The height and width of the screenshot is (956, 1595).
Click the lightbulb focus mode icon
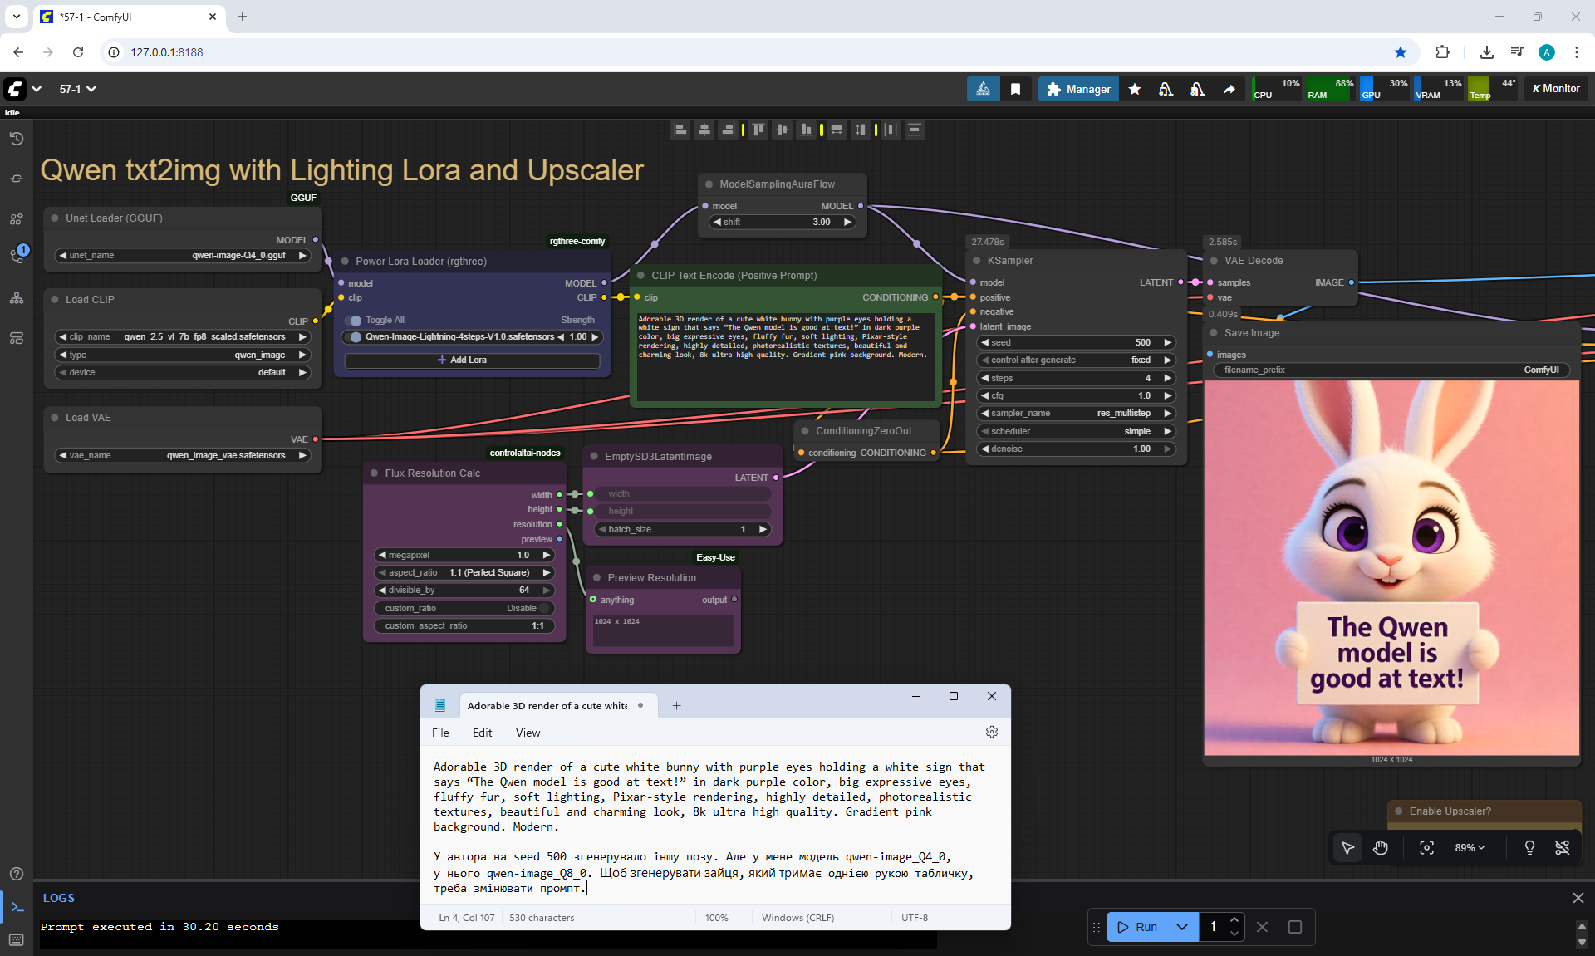click(x=1529, y=847)
